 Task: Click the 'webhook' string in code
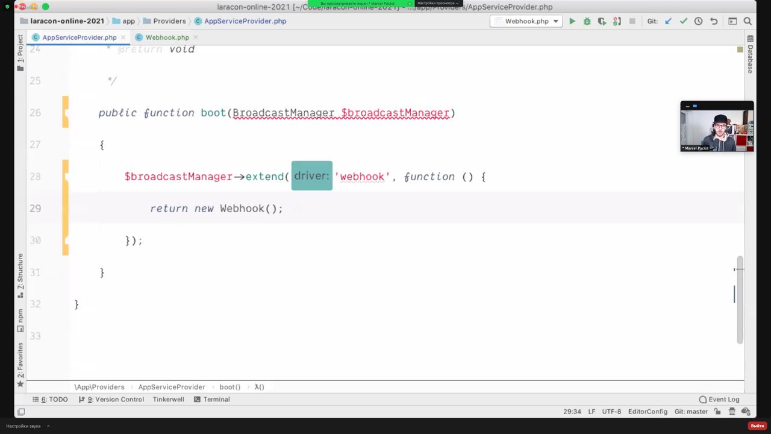click(362, 177)
